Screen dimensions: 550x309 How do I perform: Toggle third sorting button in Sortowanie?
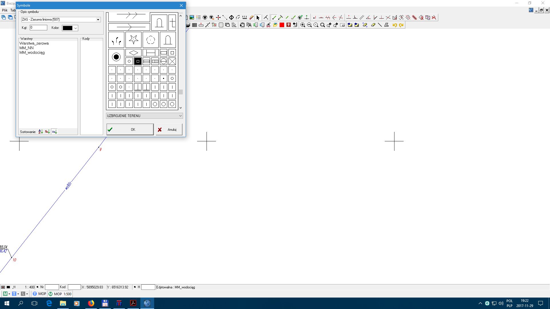click(54, 132)
